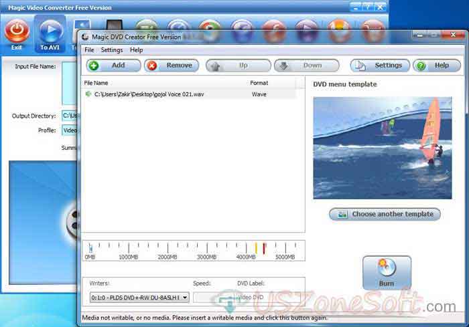Click the blue usage indicator near 0MB
This screenshot has height=327, width=469.
[90, 247]
